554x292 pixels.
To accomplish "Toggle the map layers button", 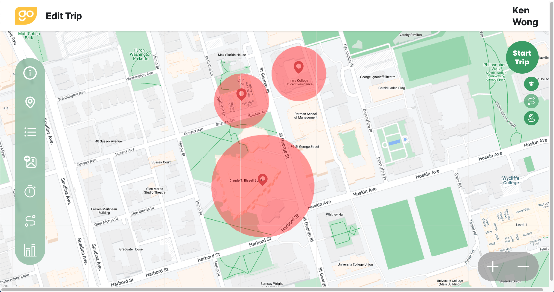I will coord(531,84).
